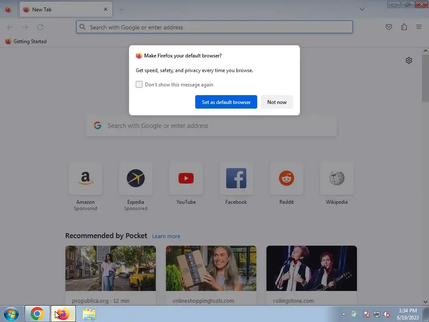Click Set as default browser

click(x=226, y=102)
